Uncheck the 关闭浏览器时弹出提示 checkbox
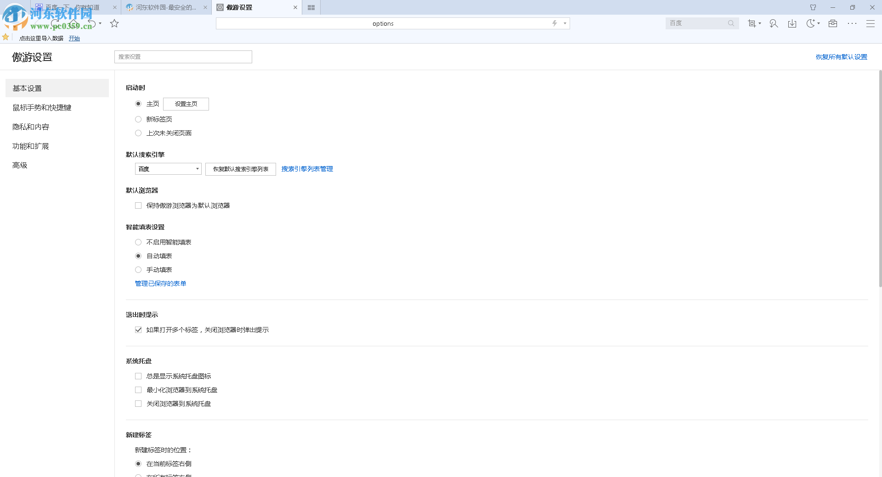Viewport: 882px width, 477px height. pos(138,330)
